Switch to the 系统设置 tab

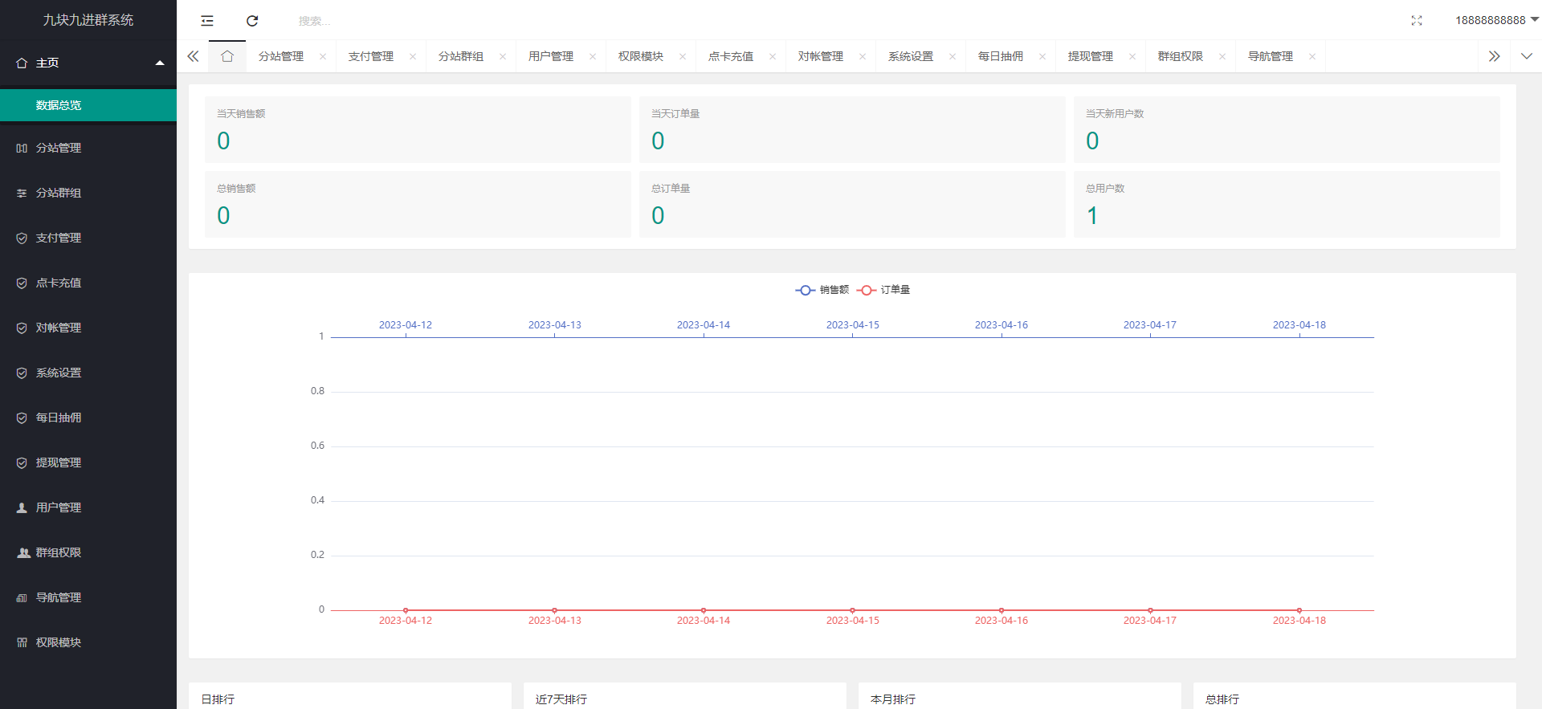click(x=911, y=56)
